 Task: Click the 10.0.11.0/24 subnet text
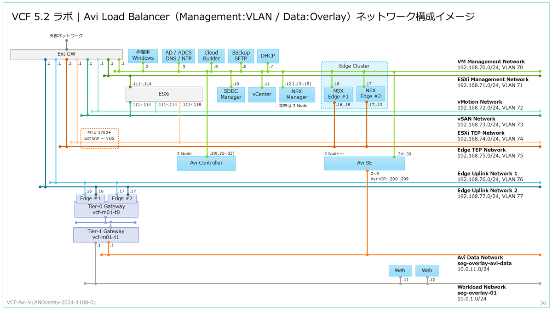[x=474, y=270]
